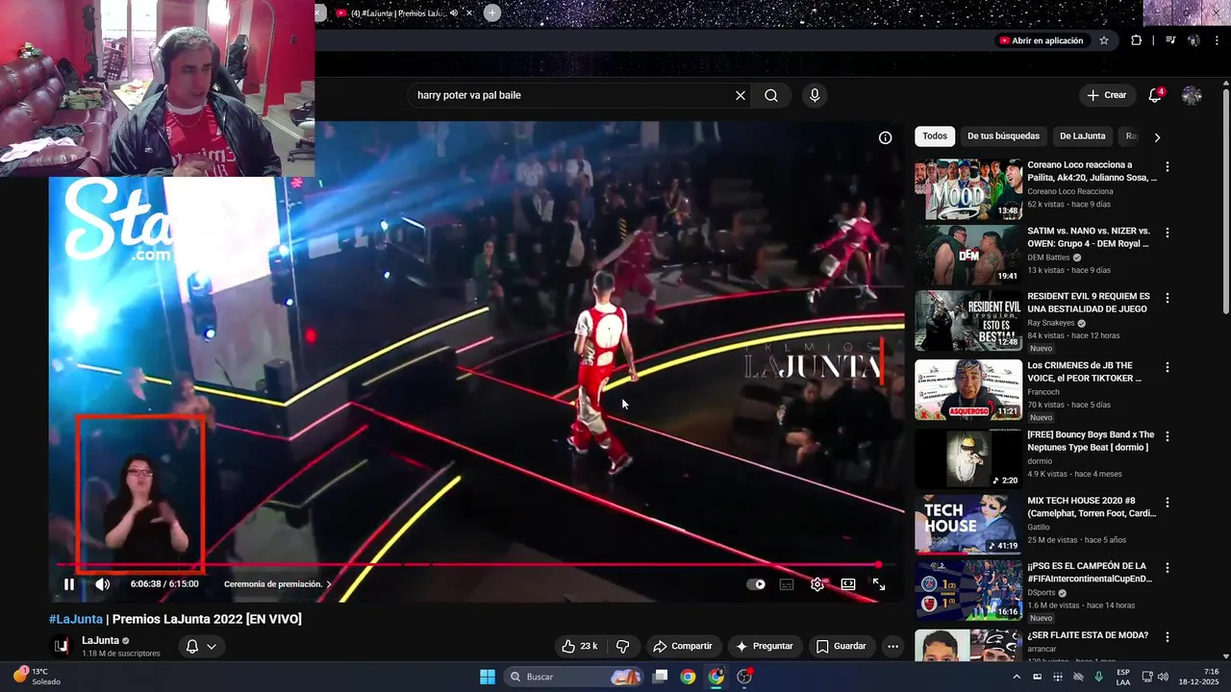Exit full screen with the expand icon
1231x692 pixels.
[879, 584]
